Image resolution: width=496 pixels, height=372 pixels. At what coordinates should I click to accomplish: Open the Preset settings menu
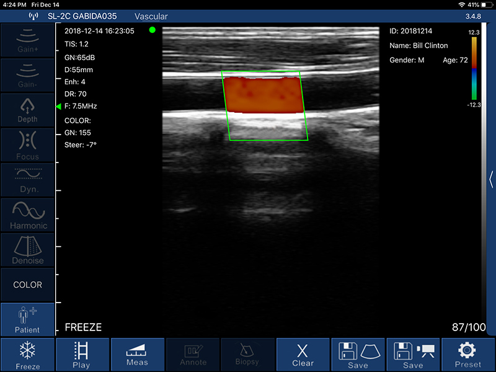pyautogui.click(x=469, y=355)
